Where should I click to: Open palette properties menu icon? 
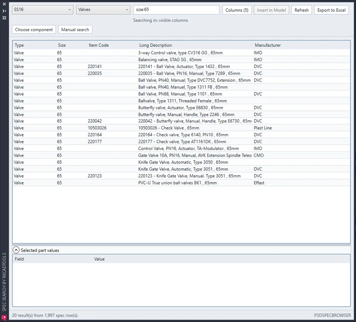pos(4,18)
